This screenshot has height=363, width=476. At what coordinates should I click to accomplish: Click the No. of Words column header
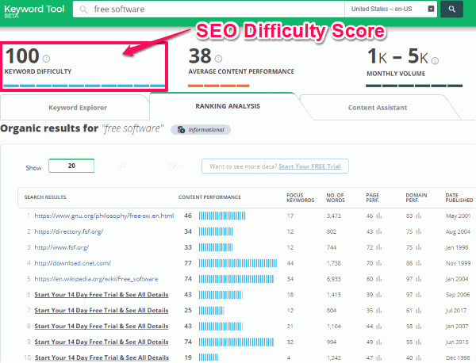click(x=336, y=197)
